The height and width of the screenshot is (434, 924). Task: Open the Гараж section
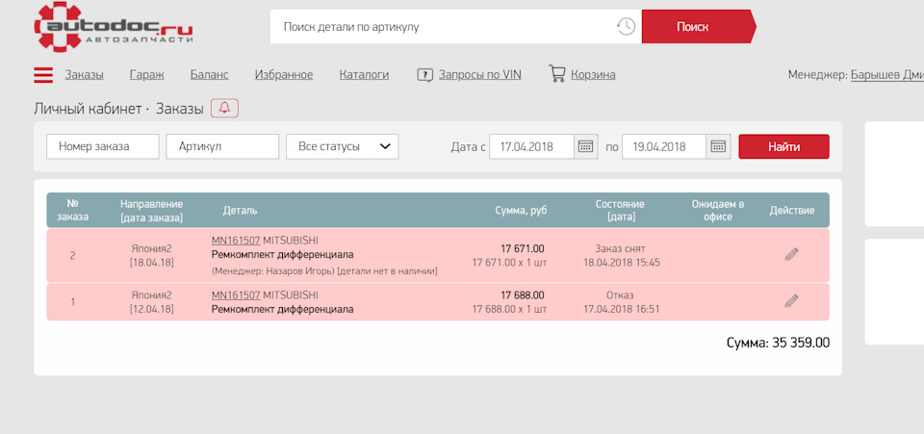tap(146, 75)
